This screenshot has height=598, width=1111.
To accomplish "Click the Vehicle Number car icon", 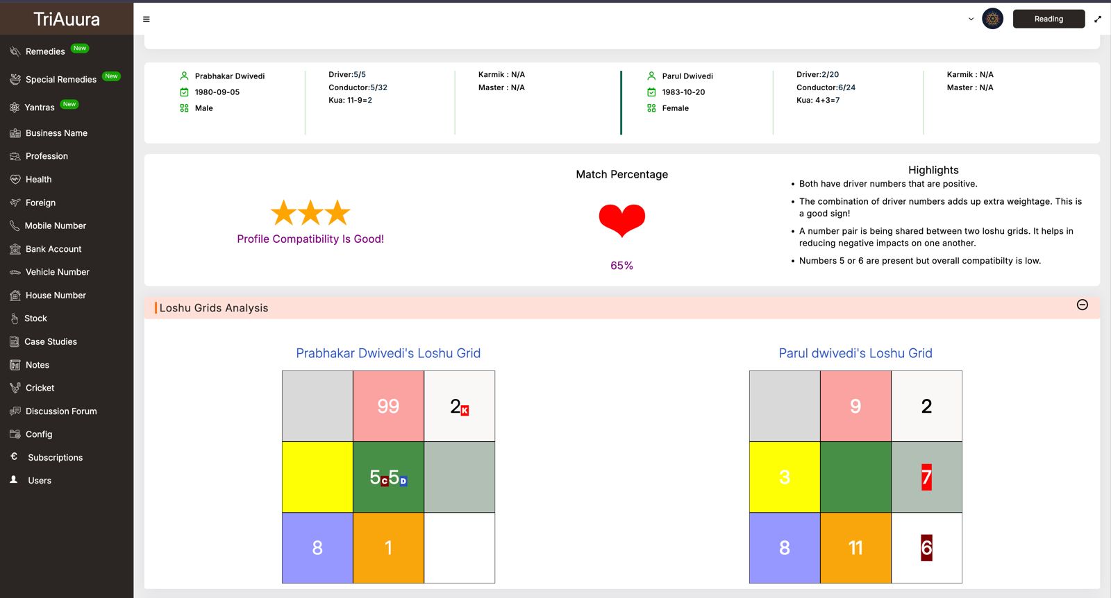I will (x=15, y=273).
